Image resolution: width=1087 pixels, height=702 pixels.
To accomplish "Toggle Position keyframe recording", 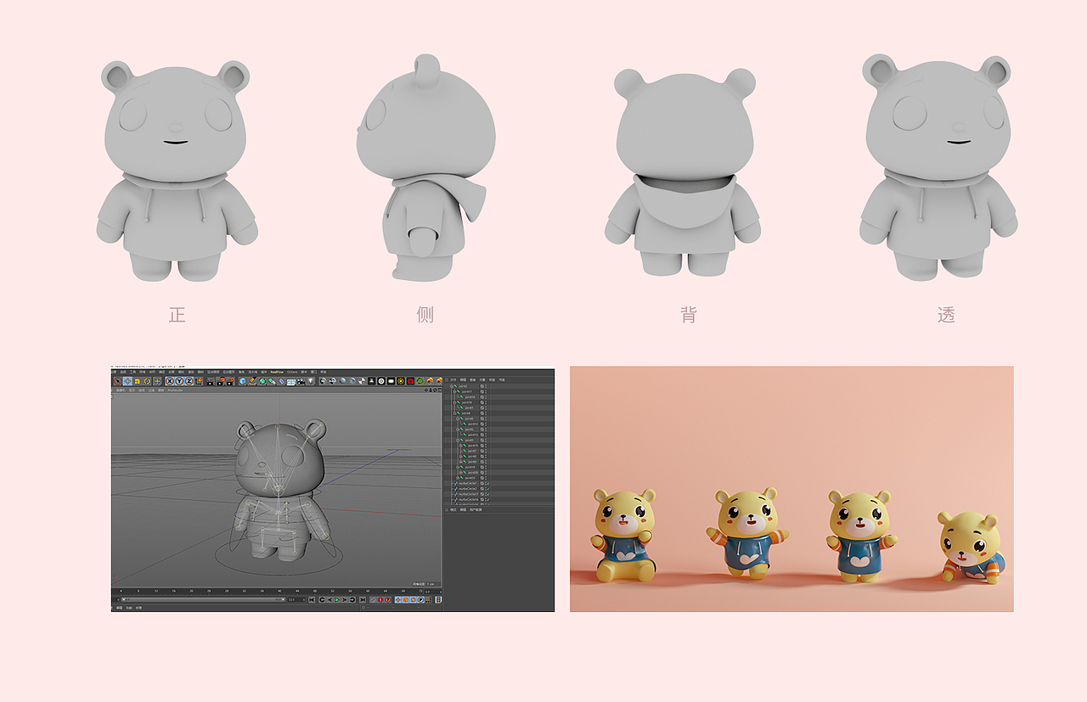I will tap(398, 599).
